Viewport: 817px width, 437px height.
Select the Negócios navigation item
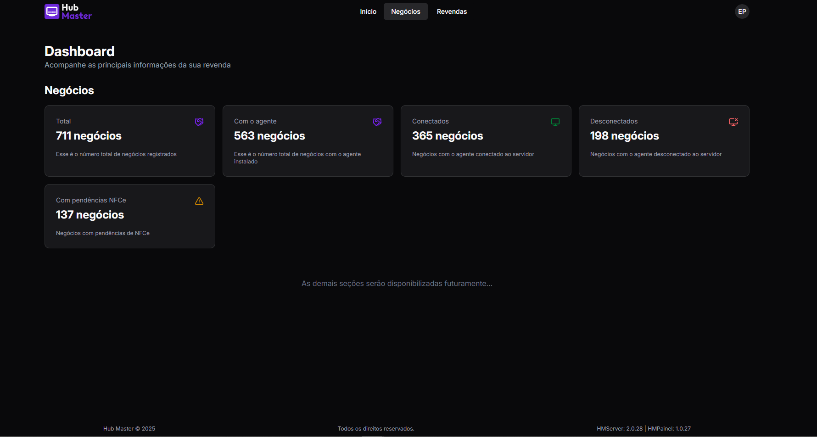tap(405, 11)
